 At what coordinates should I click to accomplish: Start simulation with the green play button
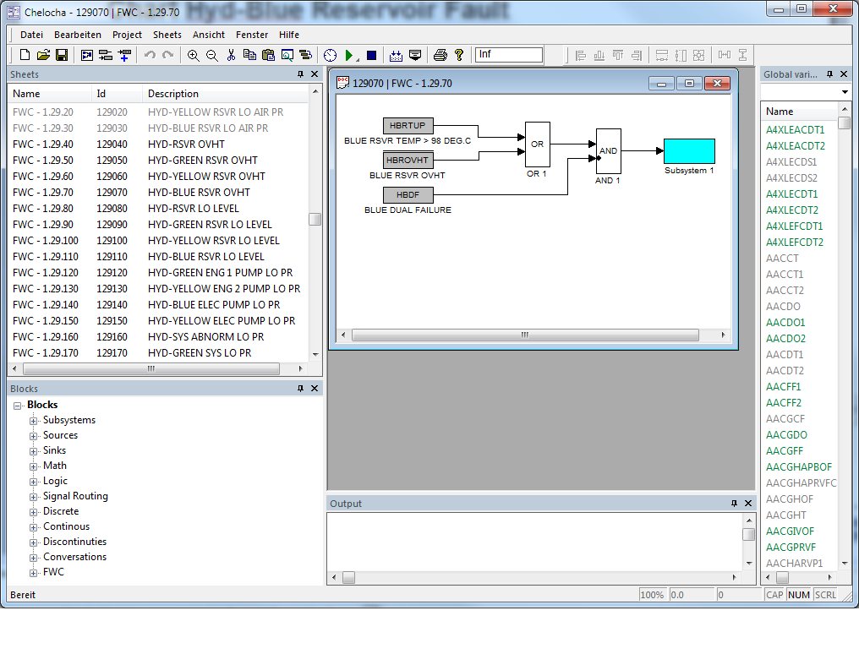349,55
